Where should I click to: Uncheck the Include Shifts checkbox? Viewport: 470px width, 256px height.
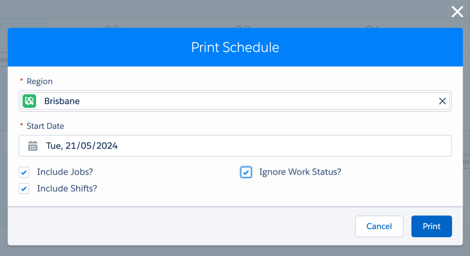pyautogui.click(x=24, y=188)
